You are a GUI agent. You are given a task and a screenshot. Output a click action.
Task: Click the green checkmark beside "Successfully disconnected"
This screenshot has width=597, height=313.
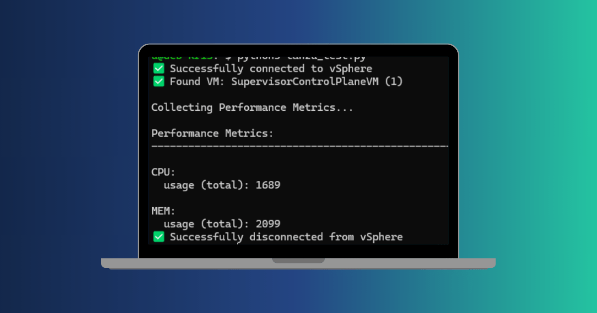click(159, 236)
